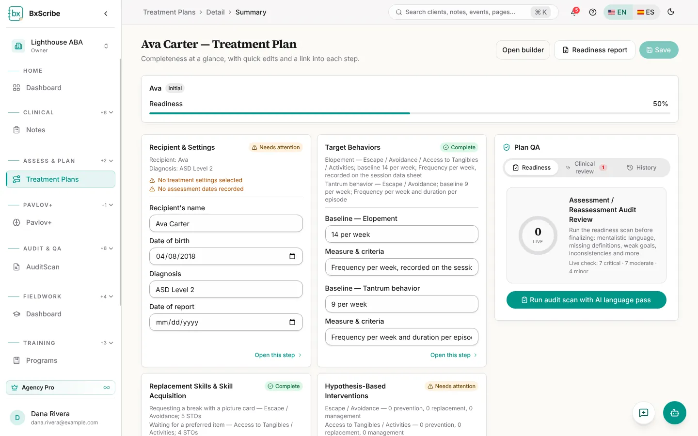Open Lighthouse ABA organization switcher
The height and width of the screenshot is (436, 698).
(x=61, y=46)
